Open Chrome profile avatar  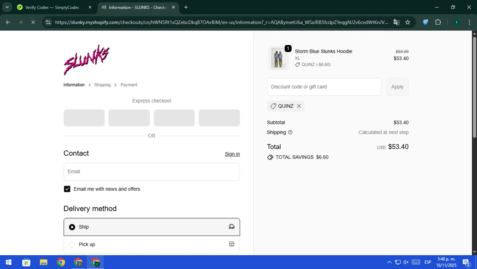tap(457, 22)
